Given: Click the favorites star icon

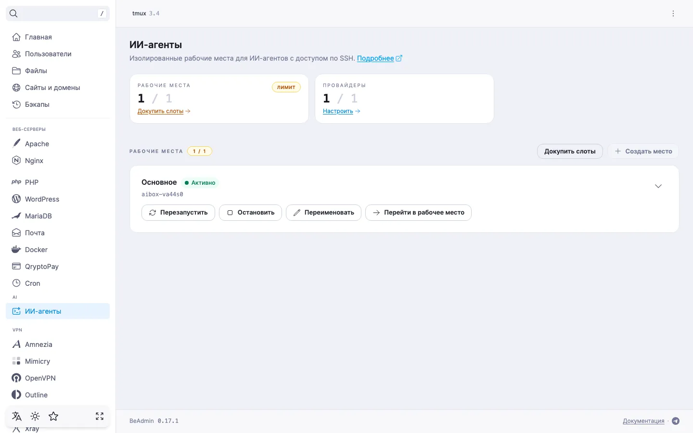Looking at the screenshot, I should 53,416.
